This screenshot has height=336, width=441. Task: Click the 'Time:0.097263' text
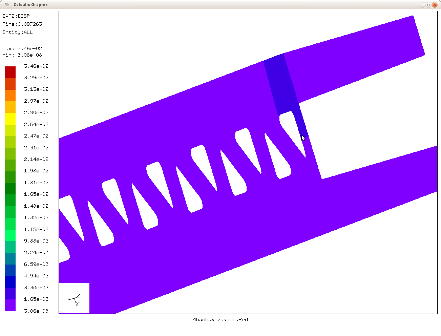click(22, 24)
